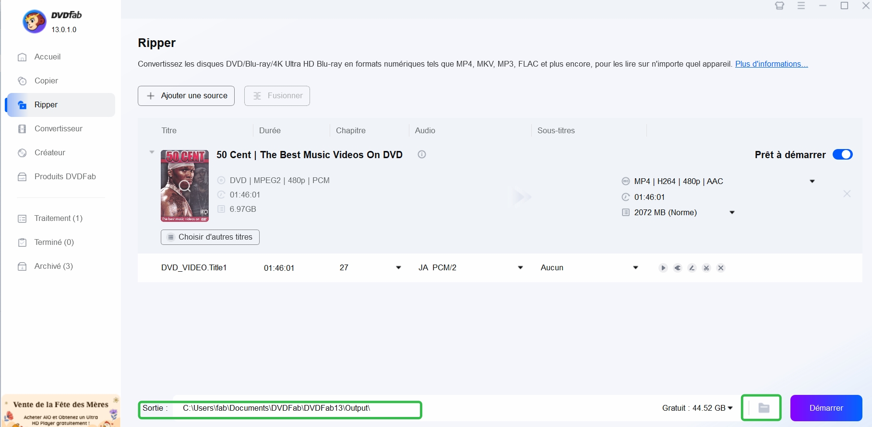872x427 pixels.
Task: Toggle the Prêt à démarrer switch
Action: coord(842,154)
